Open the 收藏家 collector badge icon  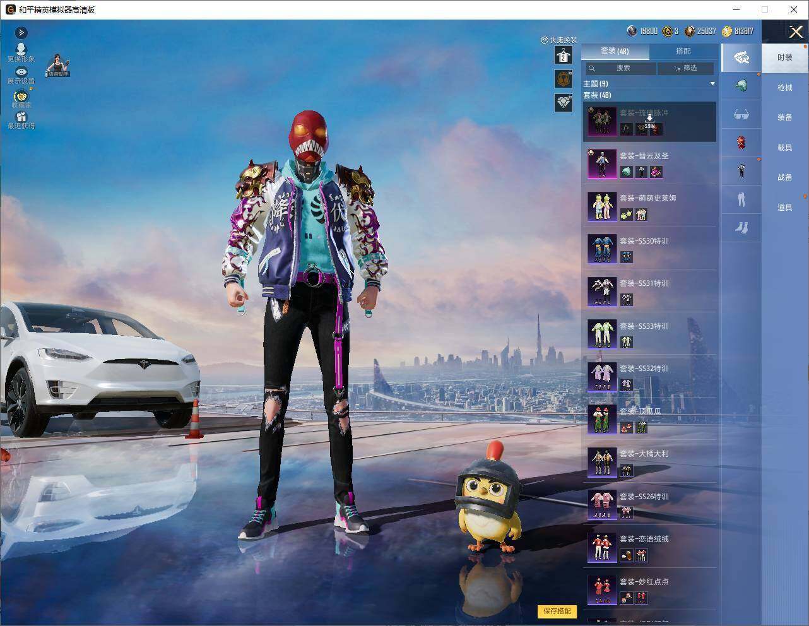click(x=21, y=98)
